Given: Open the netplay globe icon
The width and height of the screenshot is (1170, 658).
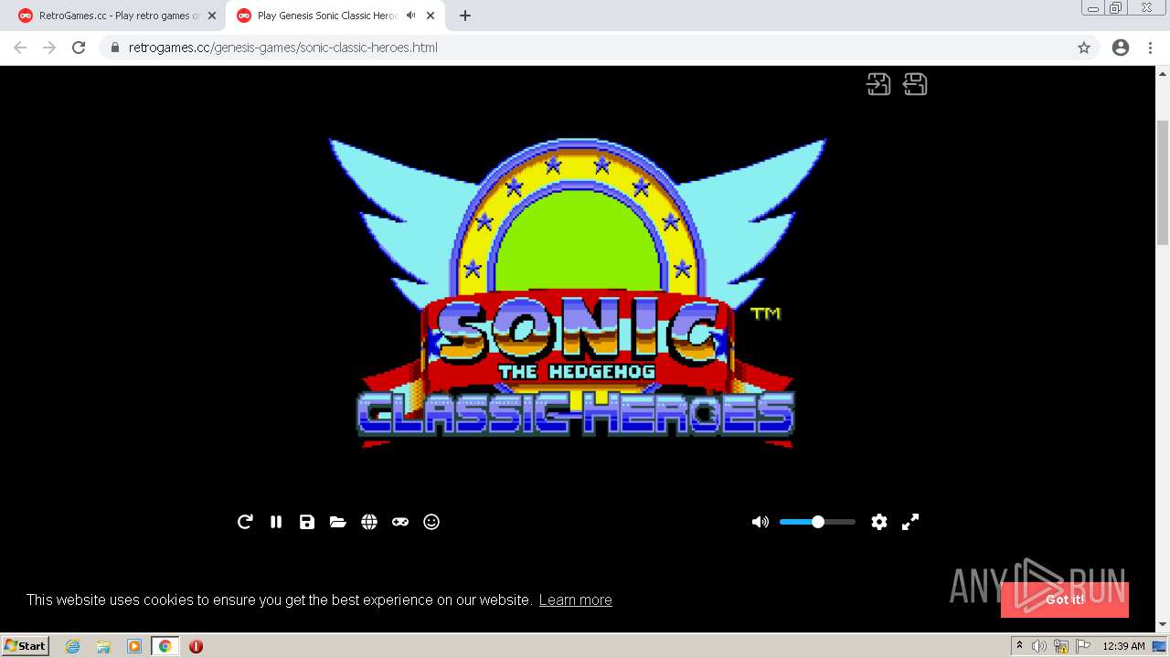Looking at the screenshot, I should [x=369, y=522].
